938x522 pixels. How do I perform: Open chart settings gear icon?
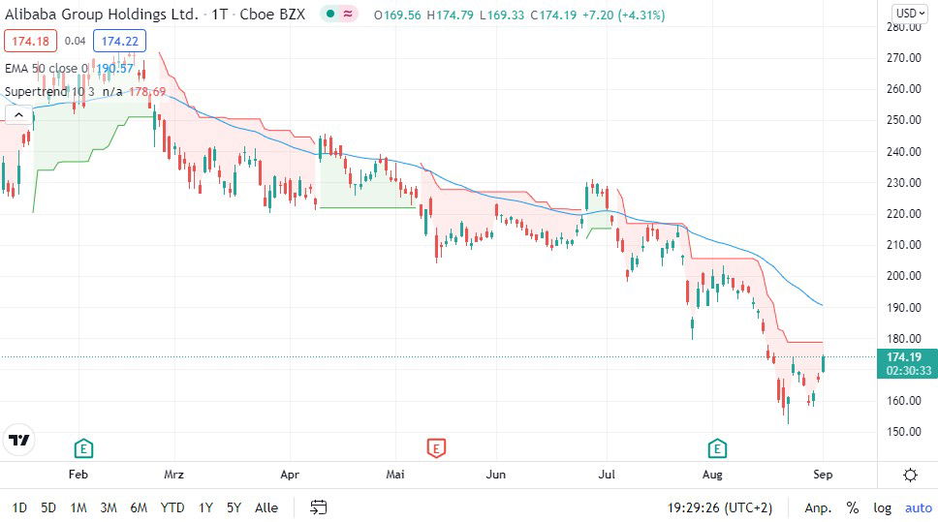[910, 475]
